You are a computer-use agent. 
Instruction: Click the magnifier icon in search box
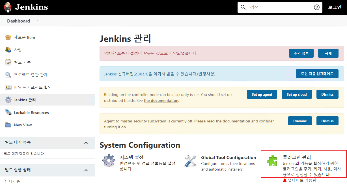point(243,7)
